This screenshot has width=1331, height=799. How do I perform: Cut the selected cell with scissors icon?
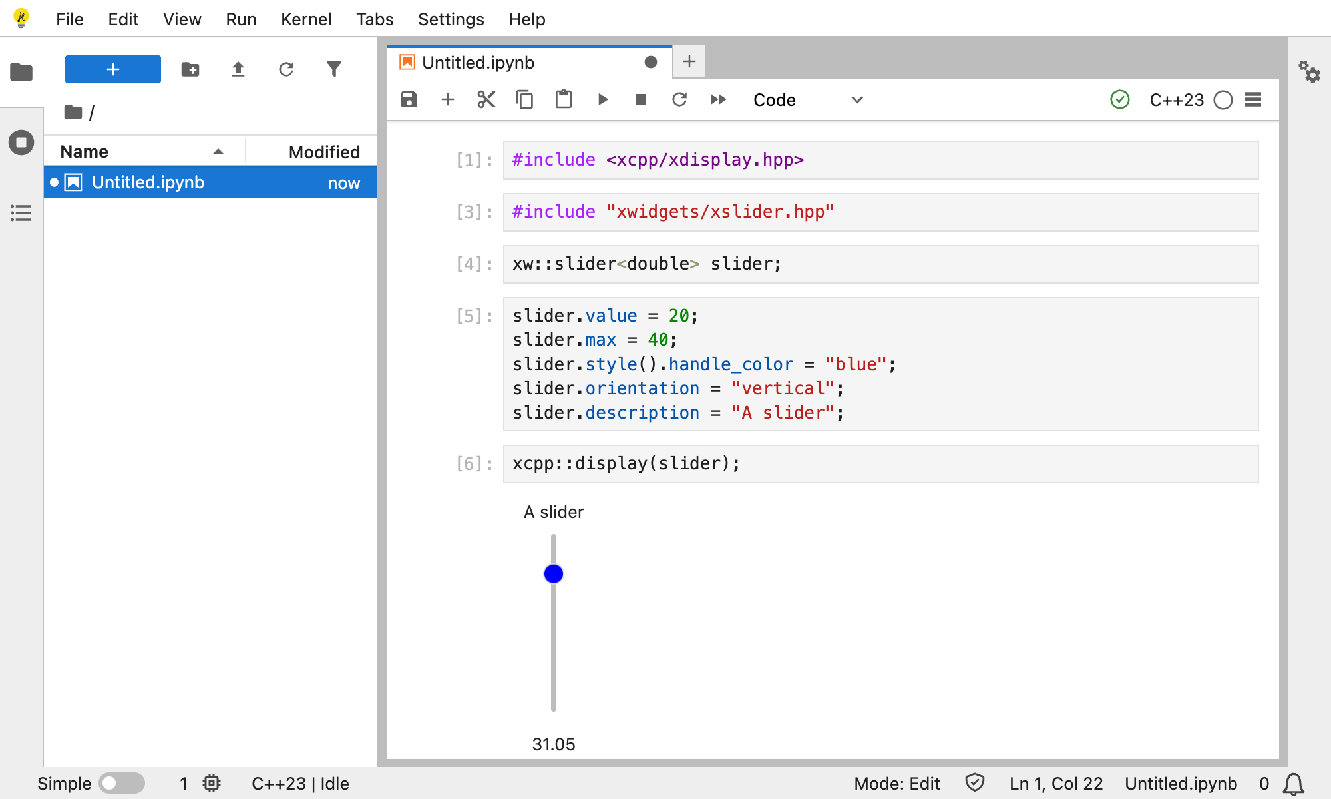pyautogui.click(x=486, y=99)
